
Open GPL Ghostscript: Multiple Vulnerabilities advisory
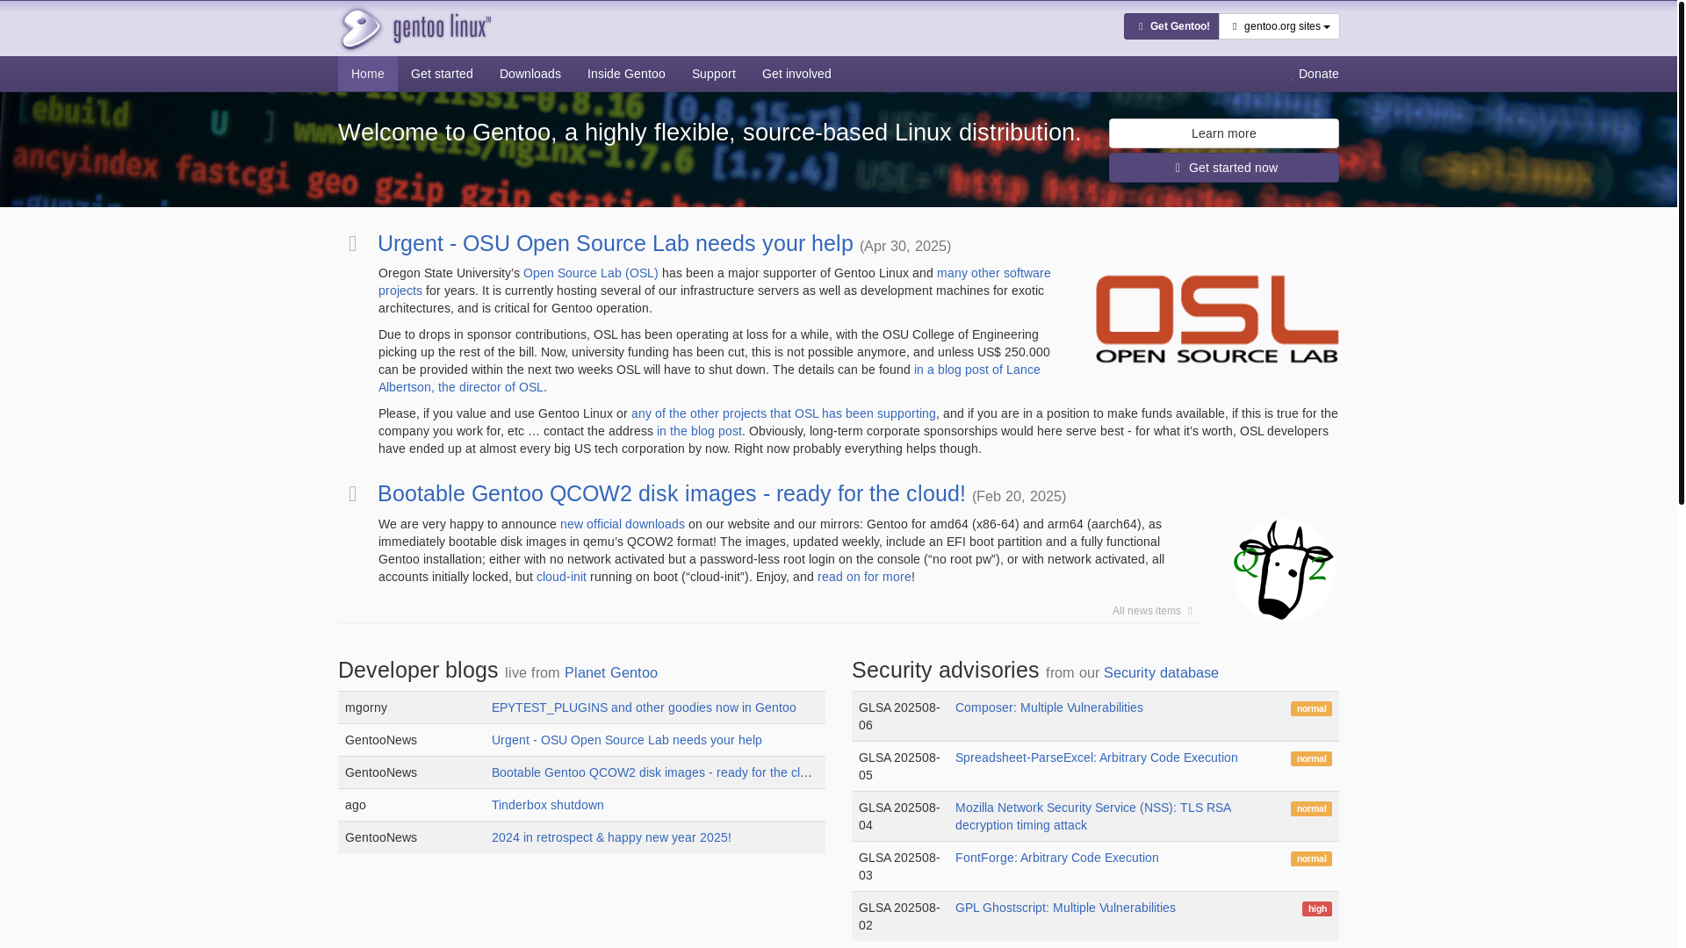click(x=1065, y=908)
